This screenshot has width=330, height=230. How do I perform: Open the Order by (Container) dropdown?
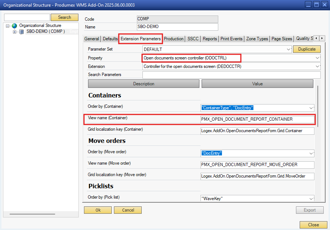(311, 107)
